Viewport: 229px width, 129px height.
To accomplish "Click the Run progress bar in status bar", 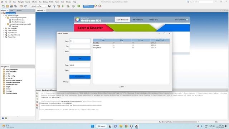I will click(x=185, y=122).
